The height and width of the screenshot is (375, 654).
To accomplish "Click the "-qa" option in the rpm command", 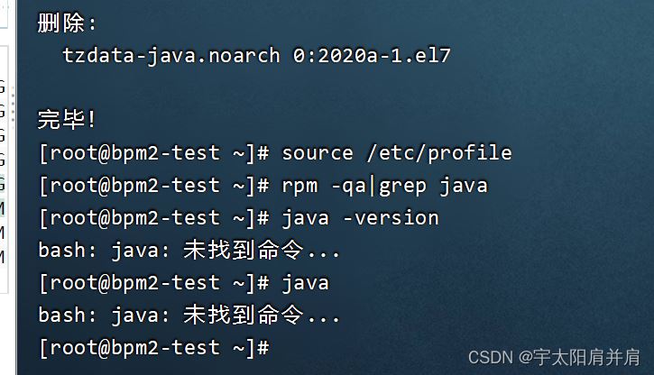I will 349,187.
